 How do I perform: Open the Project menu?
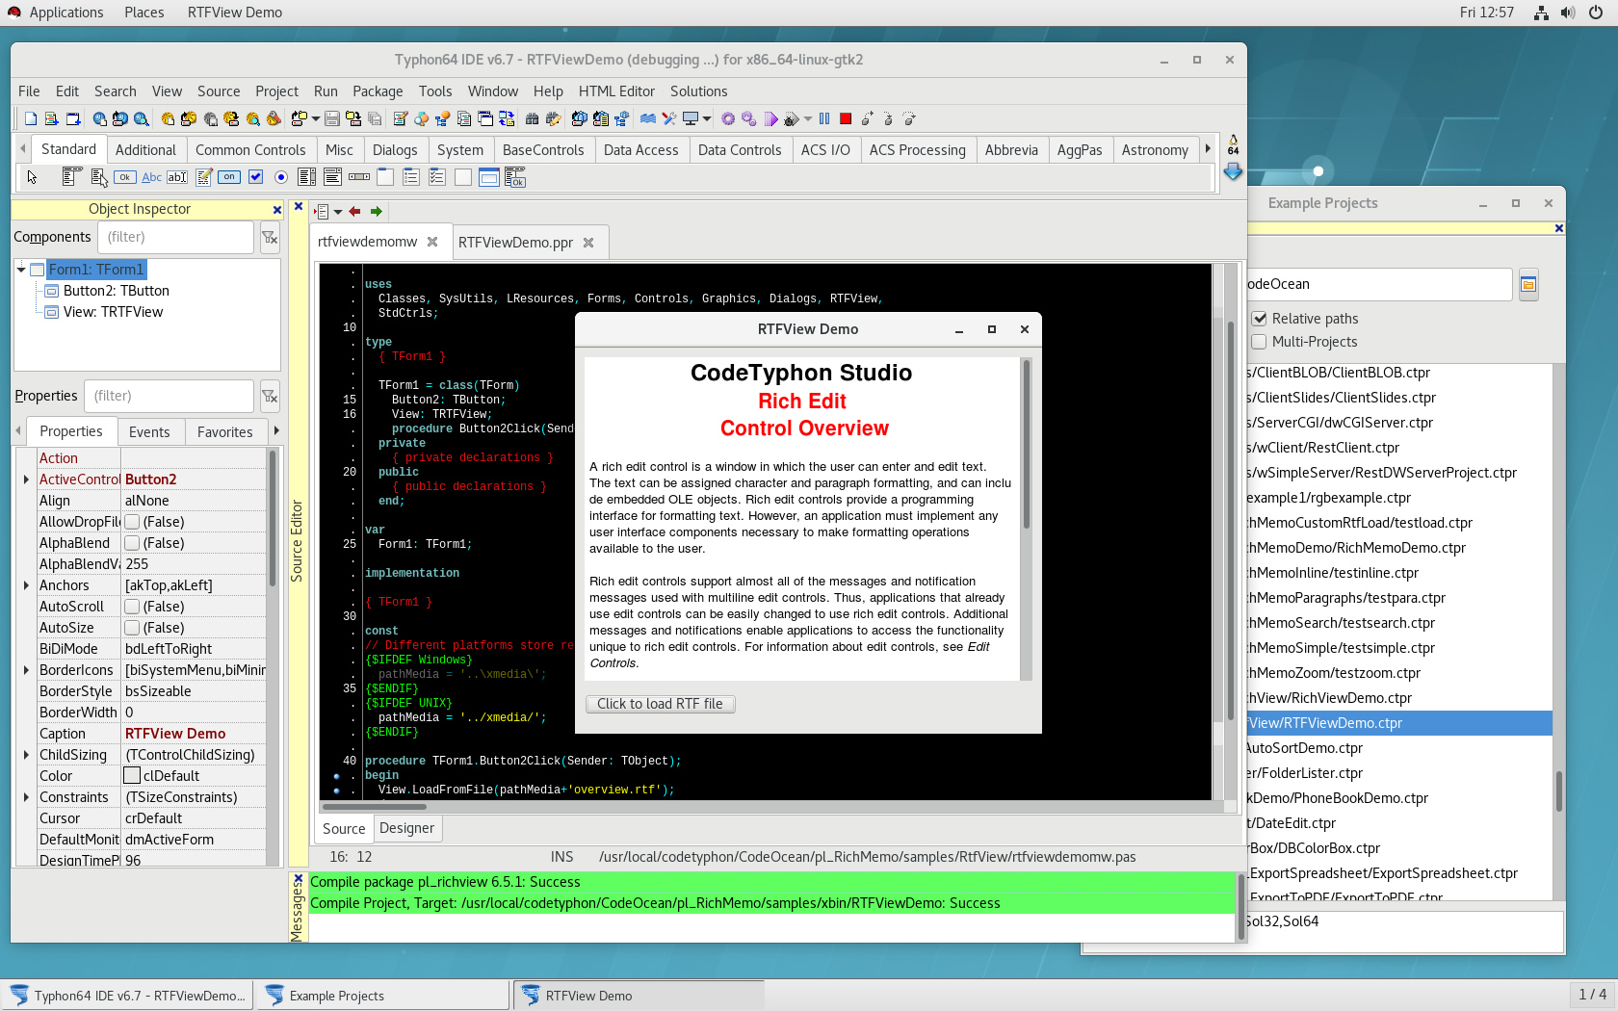pos(276,91)
